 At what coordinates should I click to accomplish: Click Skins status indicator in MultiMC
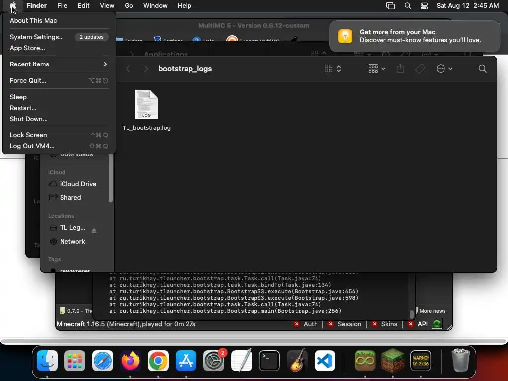pos(384,324)
